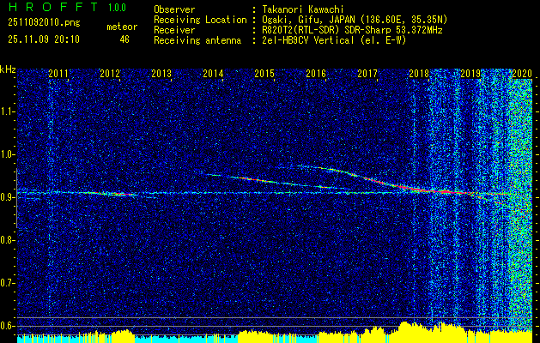Click the 0.9 kHz frequency label
Image resolution: width=540 pixels, height=343 pixels.
pyautogui.click(x=8, y=197)
